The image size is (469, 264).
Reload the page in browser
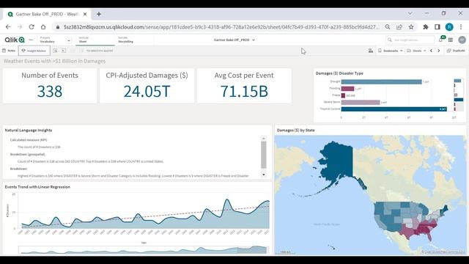pyautogui.click(x=32, y=27)
